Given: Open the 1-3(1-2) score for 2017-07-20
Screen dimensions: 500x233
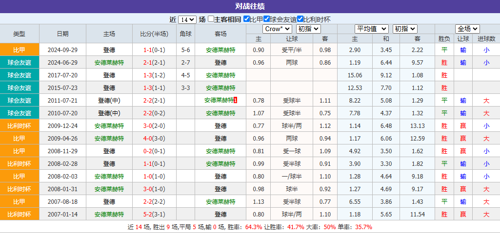Looking at the screenshot, I should [154, 75].
